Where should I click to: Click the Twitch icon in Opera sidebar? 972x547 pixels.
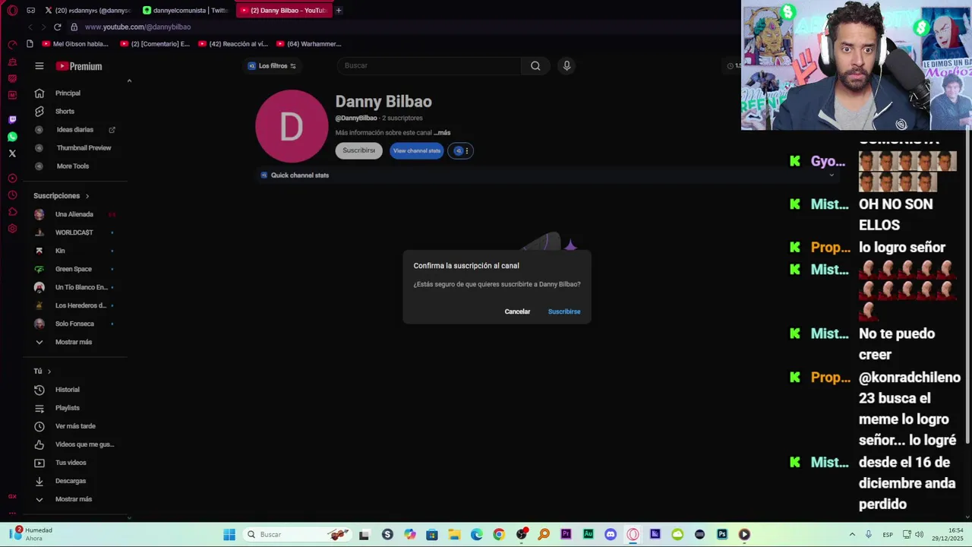point(12,119)
